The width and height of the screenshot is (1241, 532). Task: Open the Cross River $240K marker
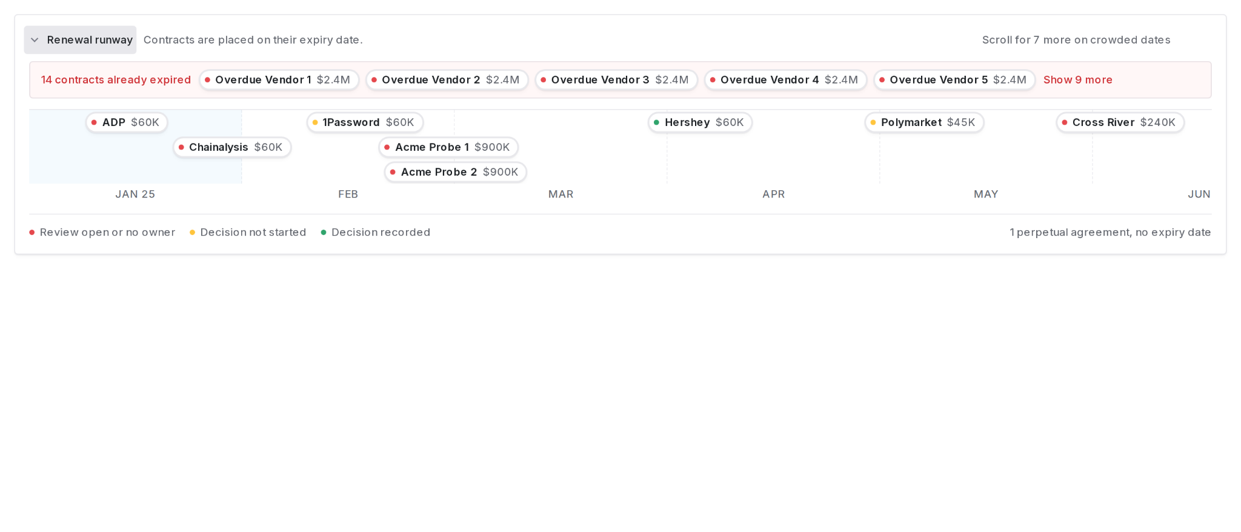[1120, 122]
